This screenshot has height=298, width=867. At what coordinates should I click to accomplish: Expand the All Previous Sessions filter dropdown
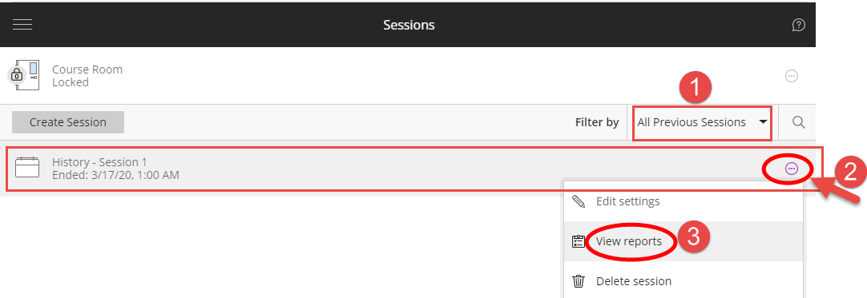[702, 122]
